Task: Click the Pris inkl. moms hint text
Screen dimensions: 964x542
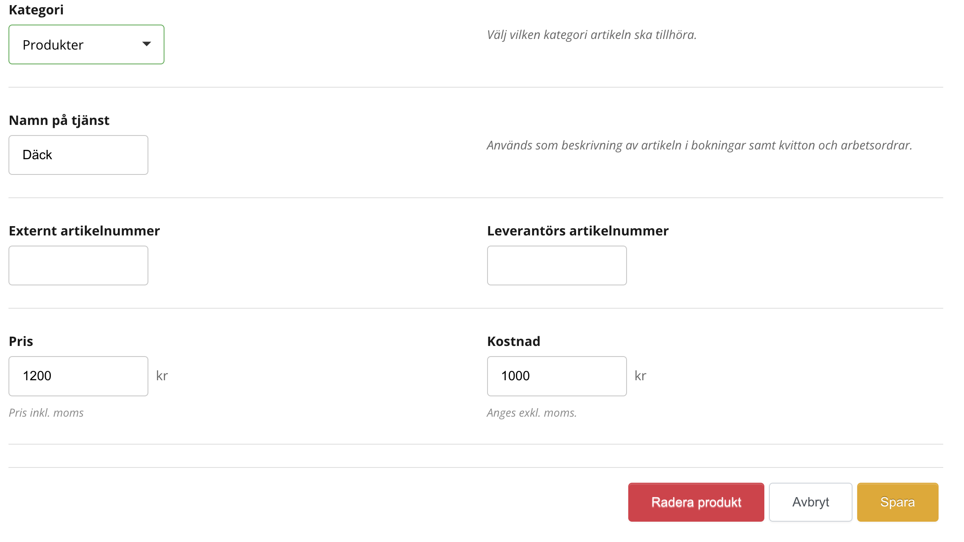Action: (46, 413)
